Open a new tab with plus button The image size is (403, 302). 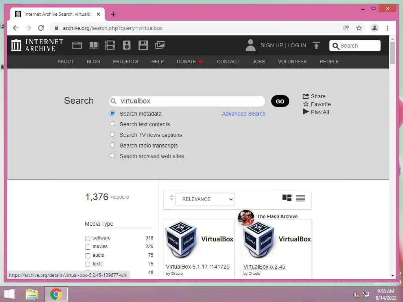click(x=113, y=14)
